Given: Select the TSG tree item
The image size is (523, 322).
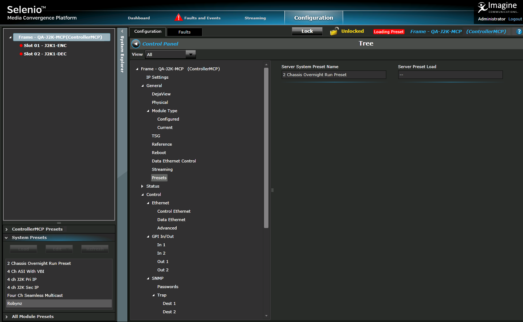Looking at the screenshot, I should 156,136.
